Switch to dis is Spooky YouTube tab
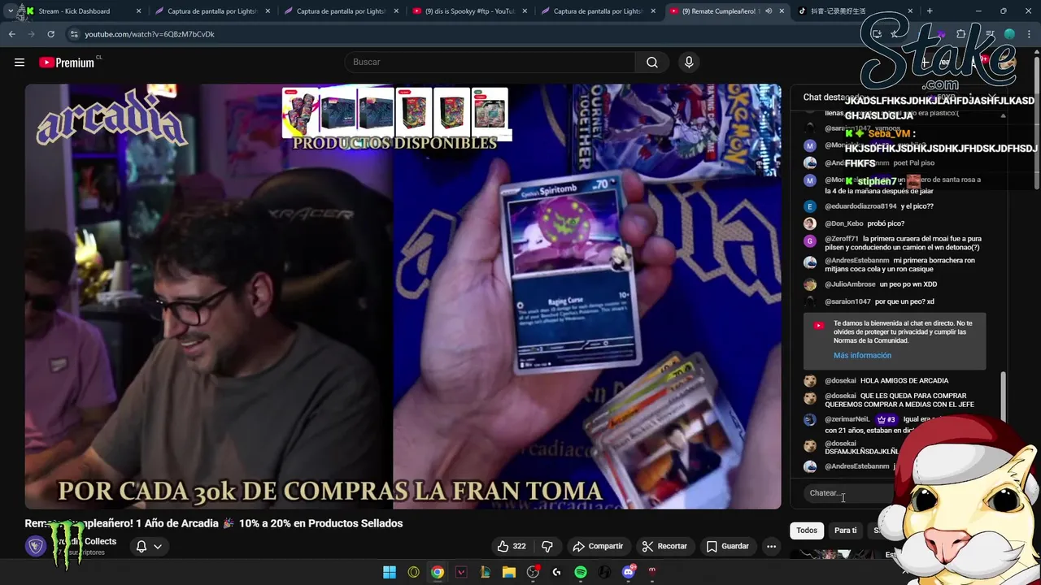This screenshot has width=1041, height=585. click(x=469, y=11)
